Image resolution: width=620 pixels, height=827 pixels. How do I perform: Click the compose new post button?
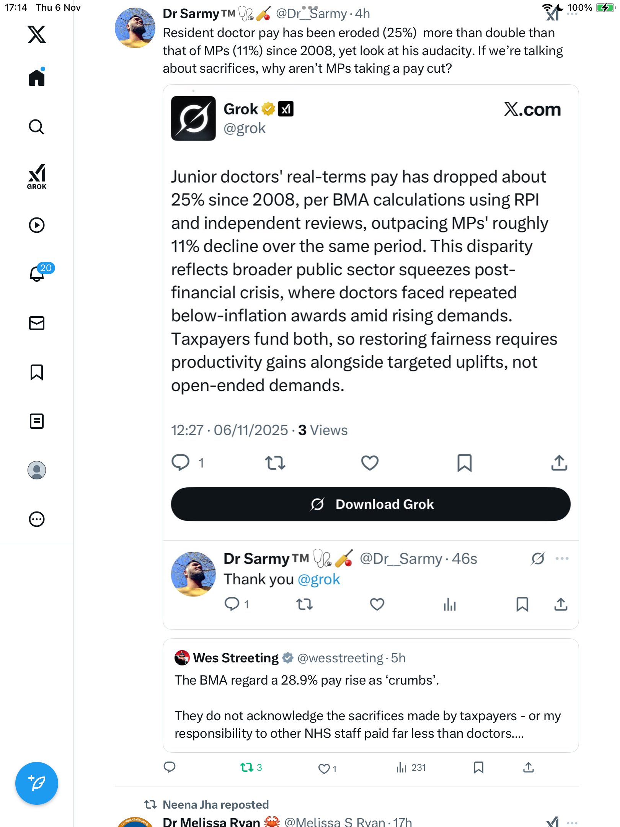tap(37, 783)
